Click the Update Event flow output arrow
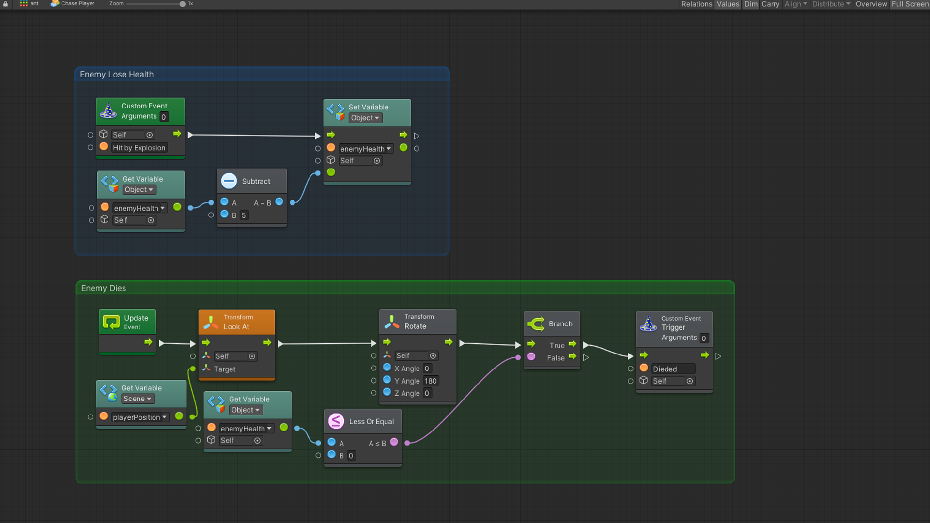Viewport: 930px width, 523px height. (x=148, y=342)
